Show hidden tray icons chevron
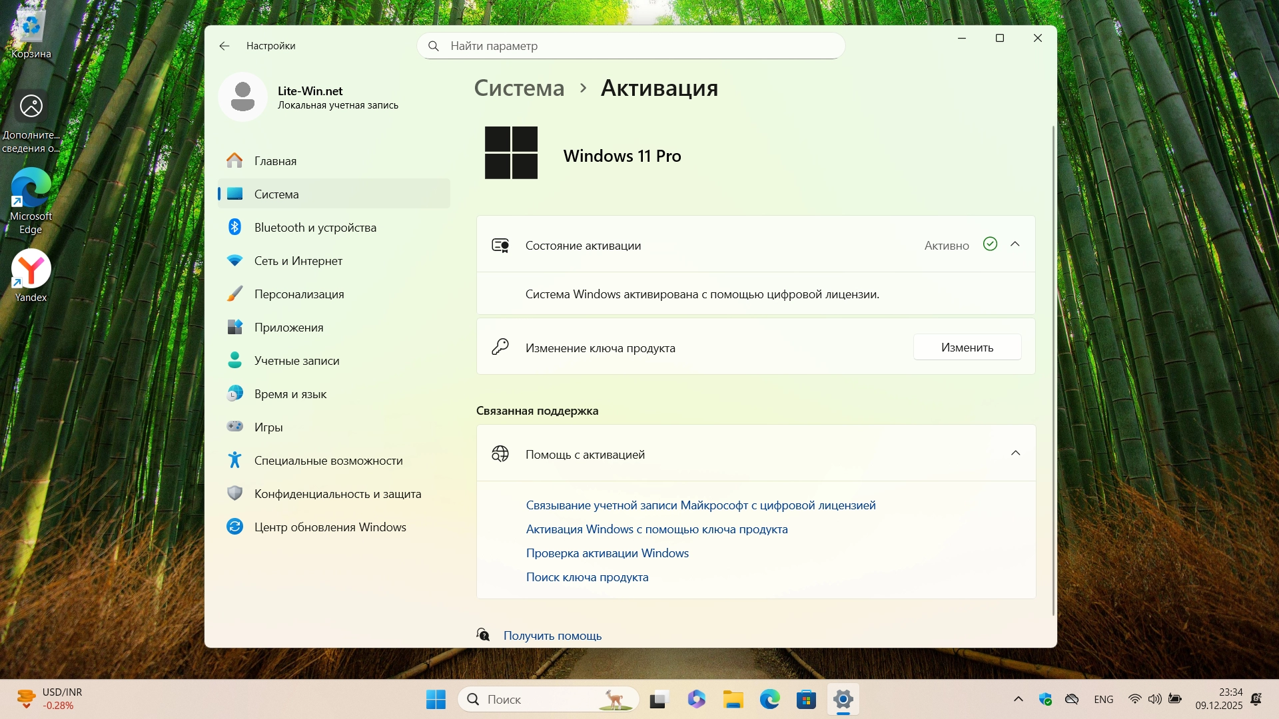Screen dimensions: 1279x719 click(1018, 699)
